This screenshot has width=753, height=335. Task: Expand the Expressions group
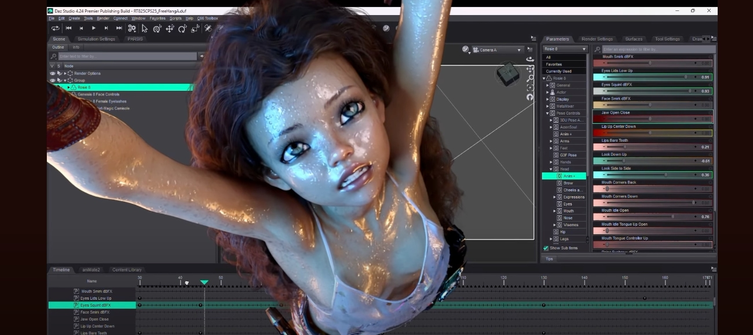click(555, 197)
